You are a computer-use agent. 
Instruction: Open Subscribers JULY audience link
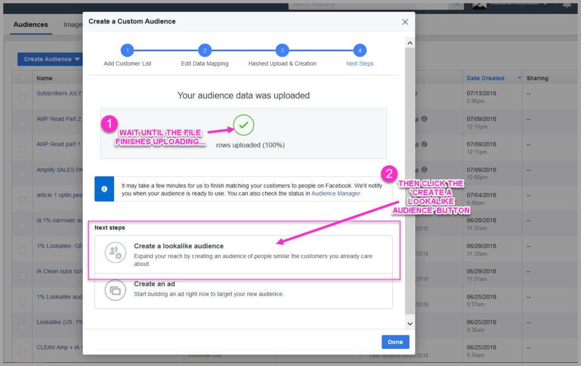59,93
